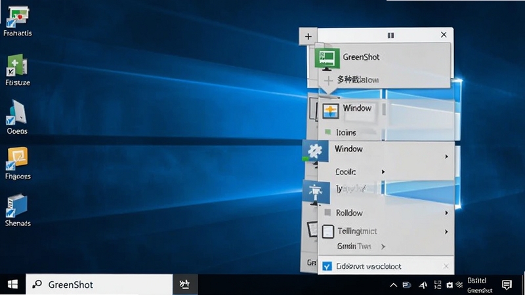Click the tray clock text
Viewport: 525px width, 295px height.
[x=480, y=285]
